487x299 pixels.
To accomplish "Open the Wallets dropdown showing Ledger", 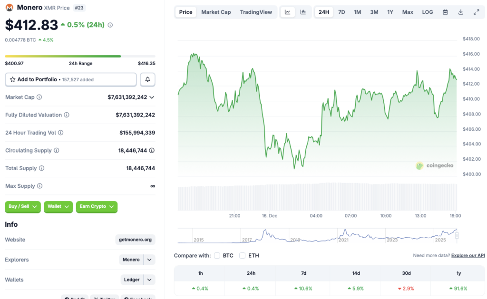I will (x=137, y=280).
